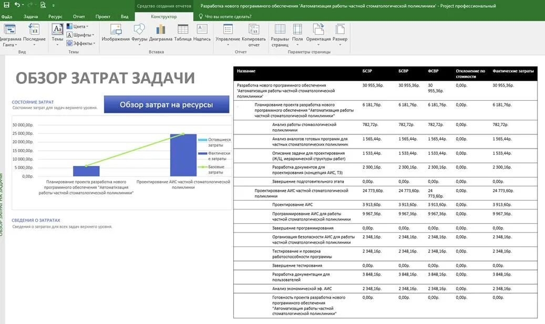Click the 'БСЗР' column header
Screen dimensions: 545x324
[367, 71]
